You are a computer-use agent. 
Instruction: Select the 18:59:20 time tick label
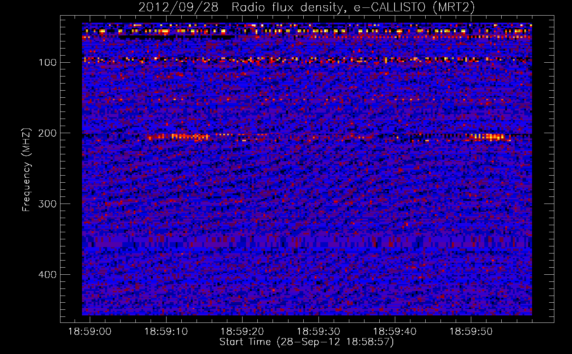point(242,332)
